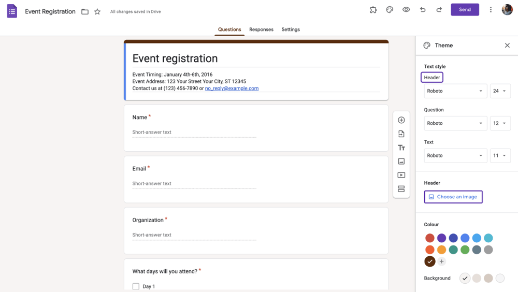Click the Name short-answer text field
The width and height of the screenshot is (518, 292).
(x=194, y=133)
